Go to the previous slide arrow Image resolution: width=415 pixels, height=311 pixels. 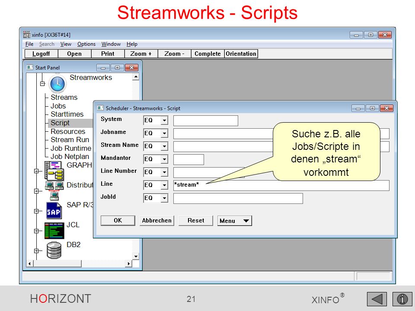pyautogui.click(x=377, y=299)
